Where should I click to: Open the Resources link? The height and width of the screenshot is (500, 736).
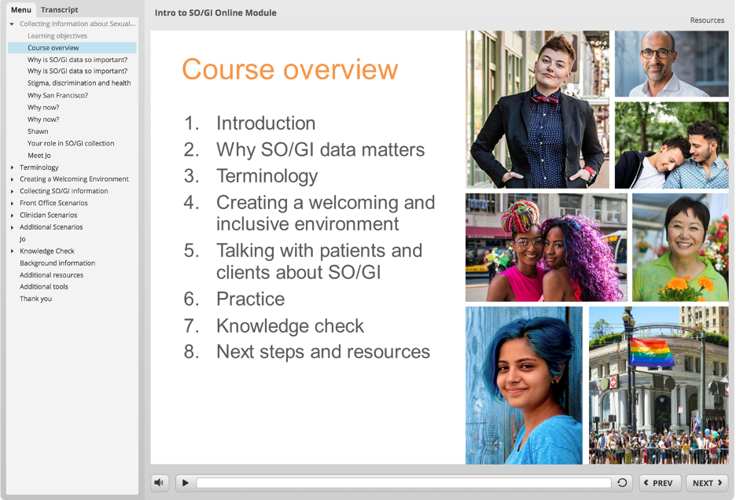pyautogui.click(x=707, y=20)
